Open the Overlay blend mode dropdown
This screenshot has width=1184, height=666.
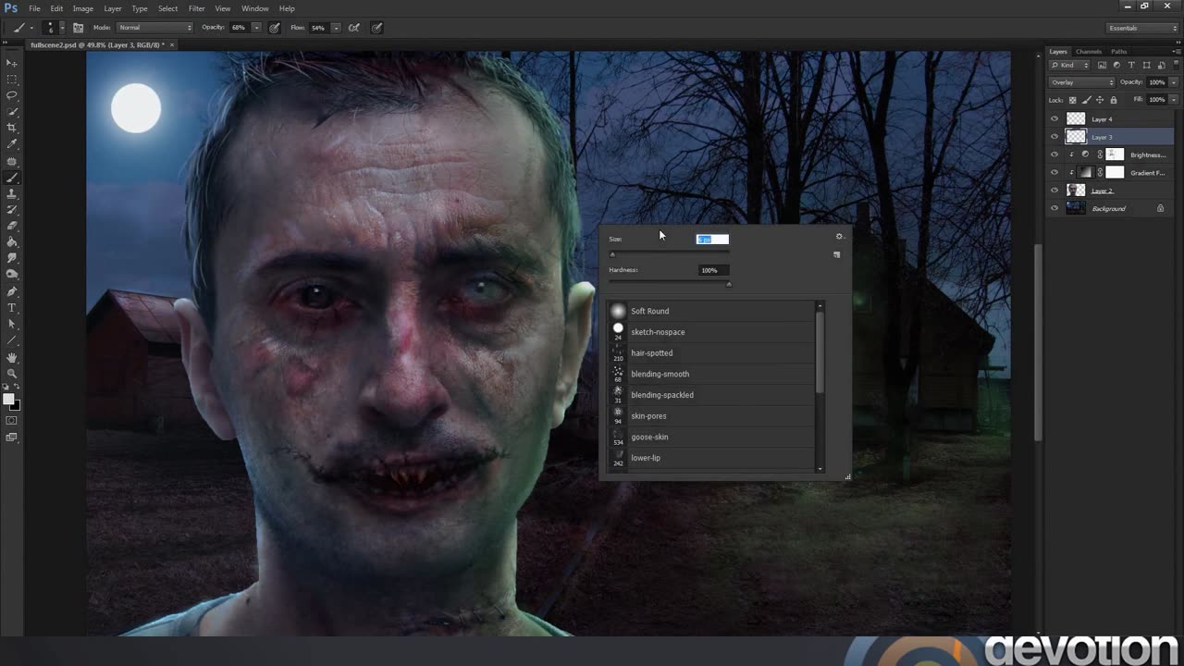tap(1082, 82)
